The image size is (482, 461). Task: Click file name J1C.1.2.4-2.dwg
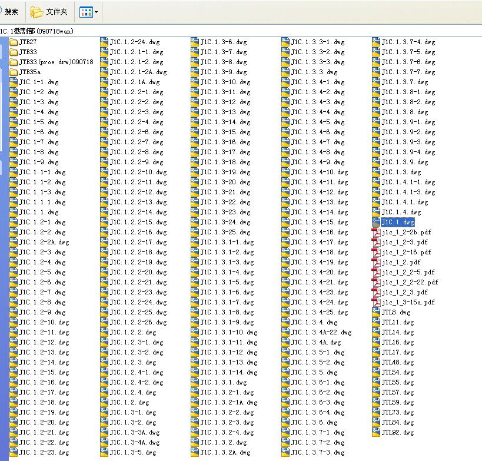coord(137,382)
